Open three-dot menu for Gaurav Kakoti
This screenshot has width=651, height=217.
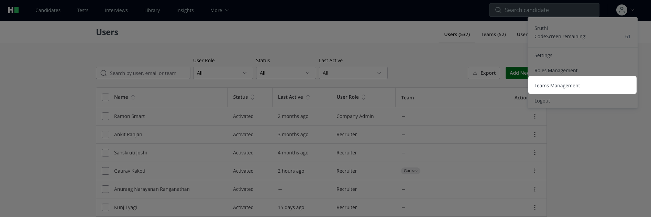click(x=534, y=171)
